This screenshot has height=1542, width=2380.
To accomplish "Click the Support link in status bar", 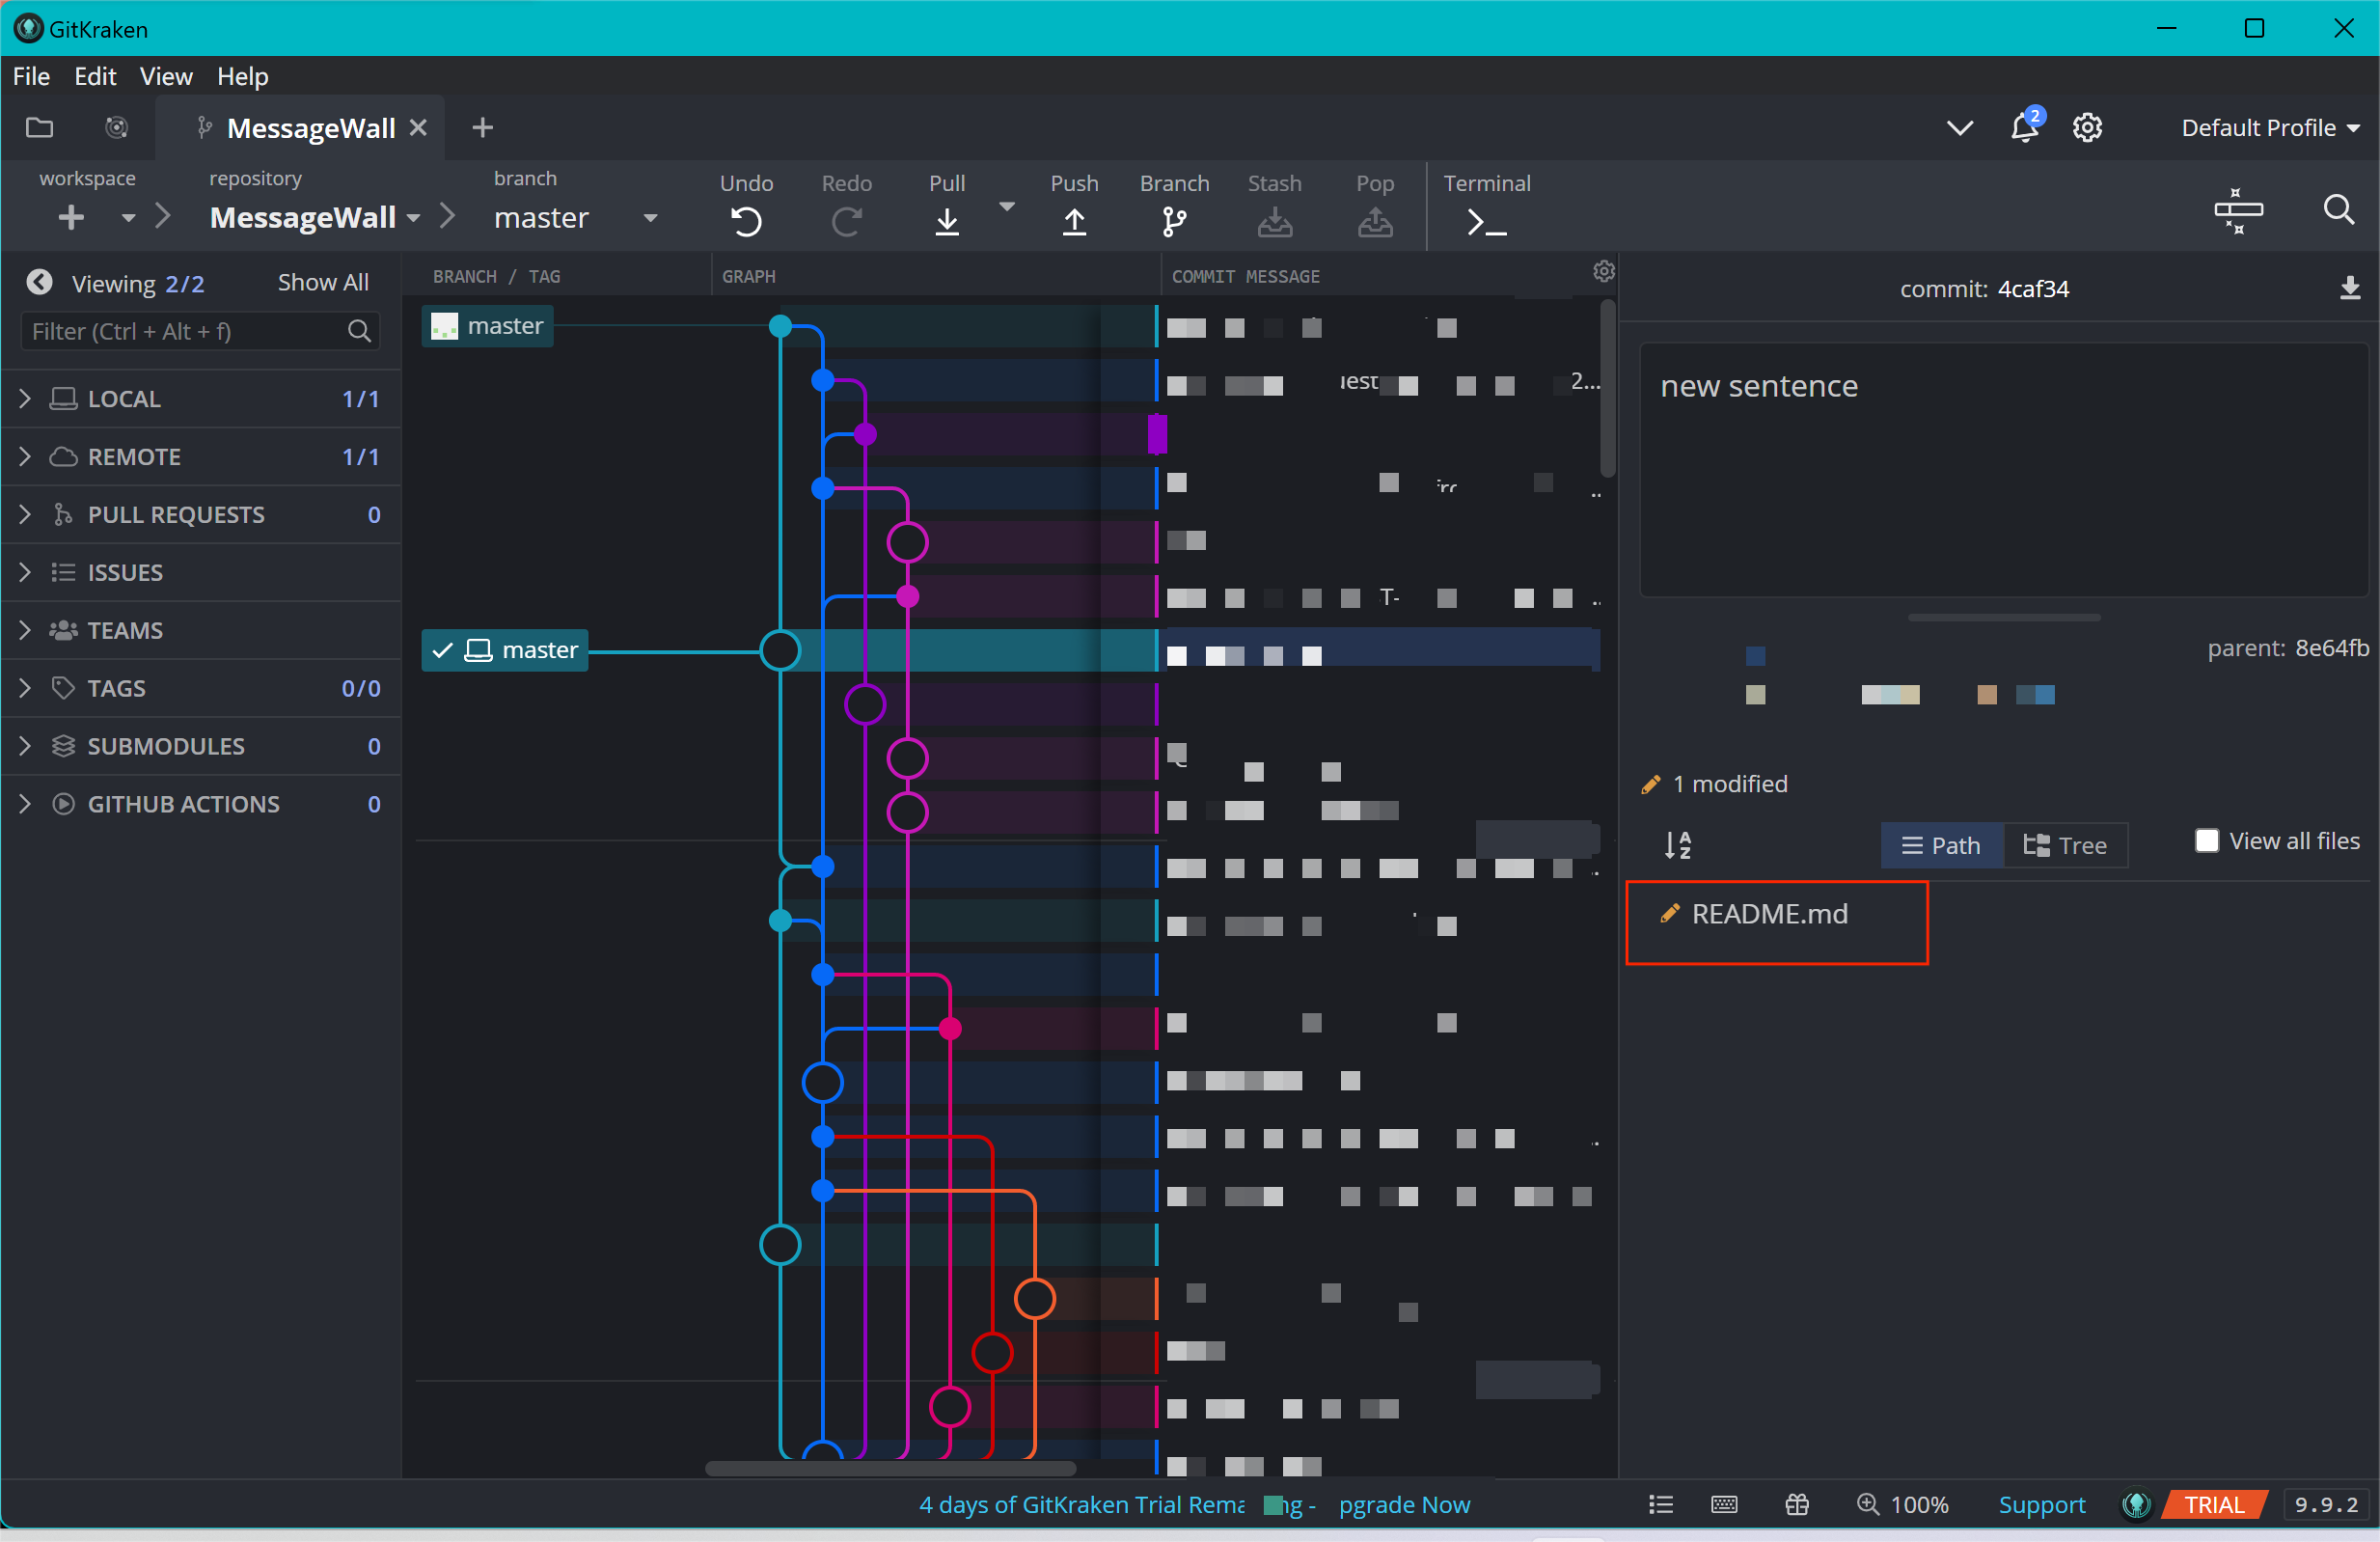I will click(x=2041, y=1505).
